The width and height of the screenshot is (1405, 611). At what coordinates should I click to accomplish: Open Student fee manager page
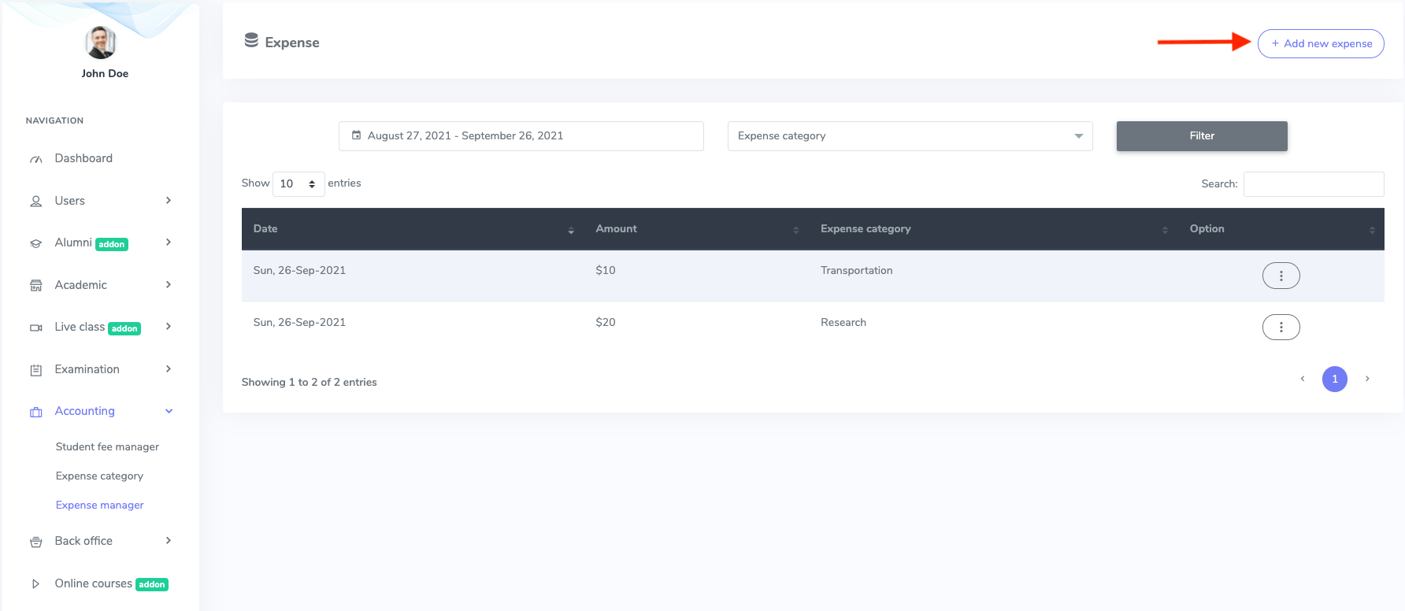(x=107, y=446)
